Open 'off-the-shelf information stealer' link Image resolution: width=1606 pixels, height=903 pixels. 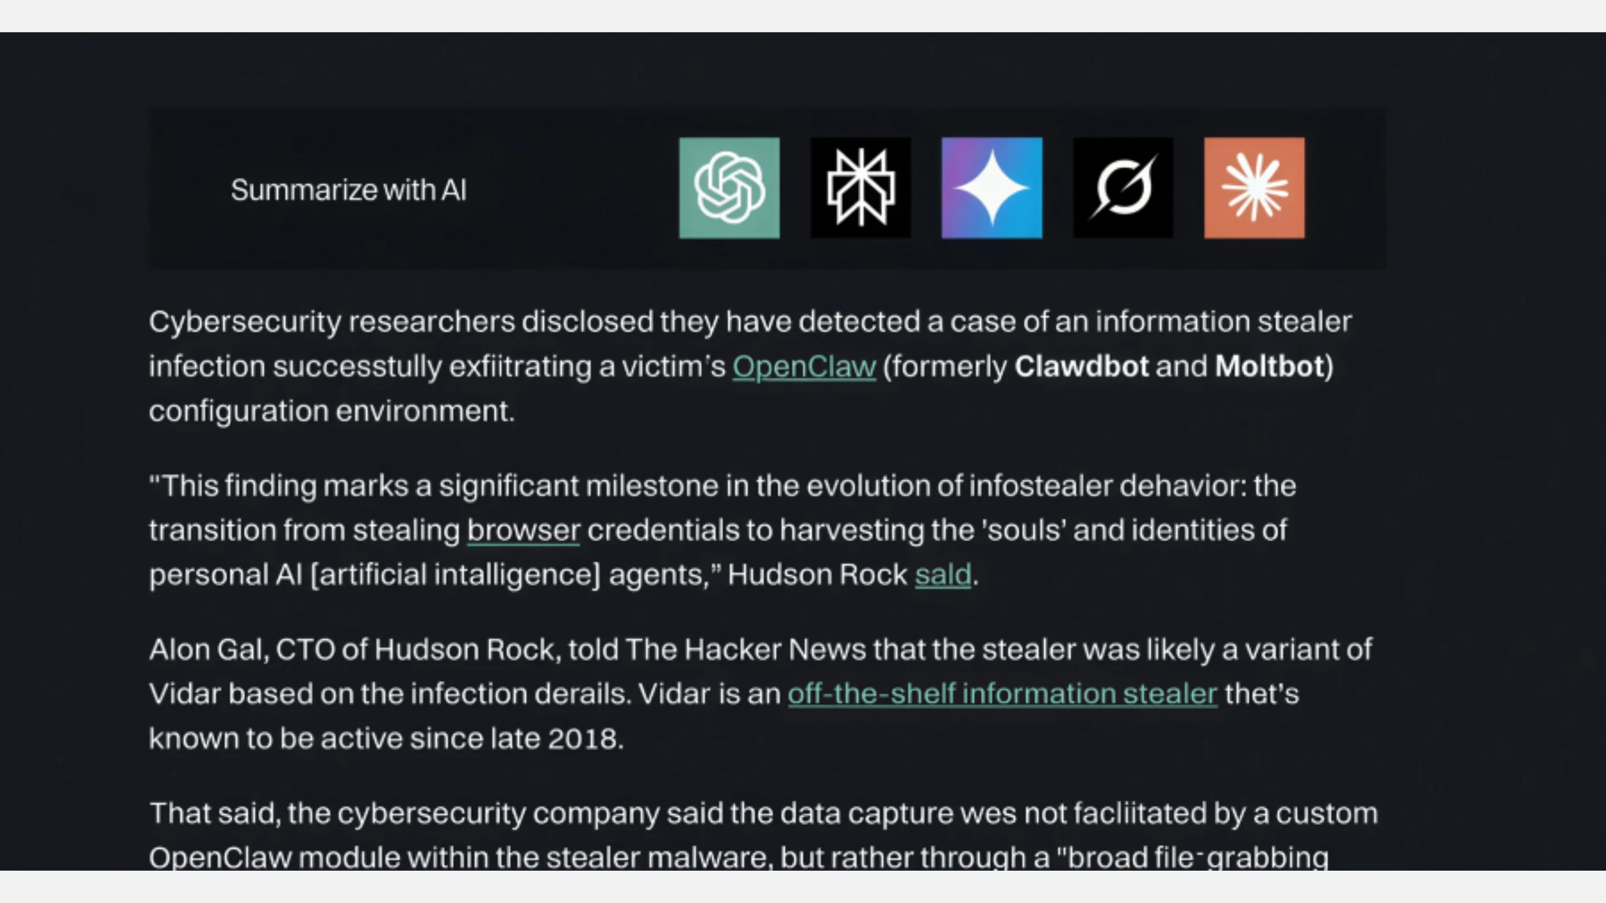coord(1002,693)
